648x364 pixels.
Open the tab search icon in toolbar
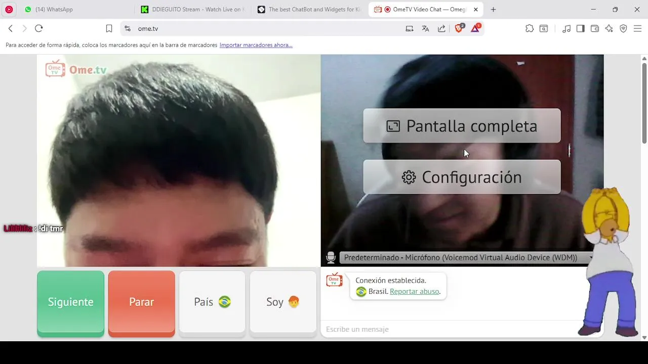544,29
